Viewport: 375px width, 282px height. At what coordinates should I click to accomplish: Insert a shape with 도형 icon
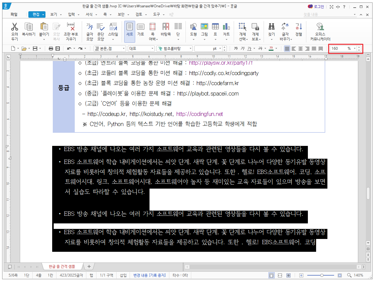pos(193,27)
